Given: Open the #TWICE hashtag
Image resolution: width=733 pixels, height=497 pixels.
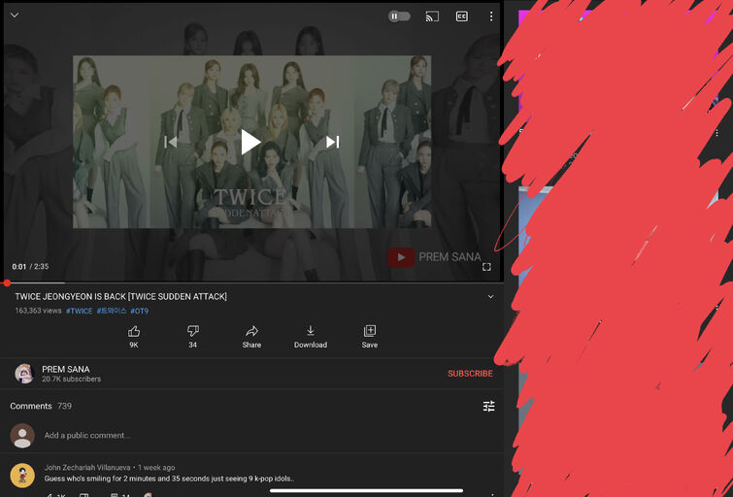Looking at the screenshot, I should click(x=79, y=311).
